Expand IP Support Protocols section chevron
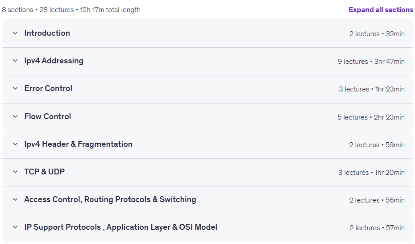 click(x=15, y=227)
